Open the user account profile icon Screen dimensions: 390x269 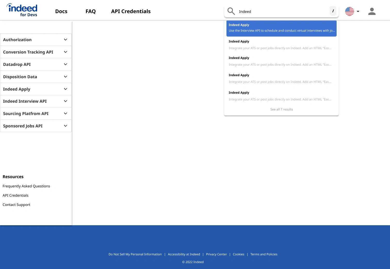[x=372, y=11]
